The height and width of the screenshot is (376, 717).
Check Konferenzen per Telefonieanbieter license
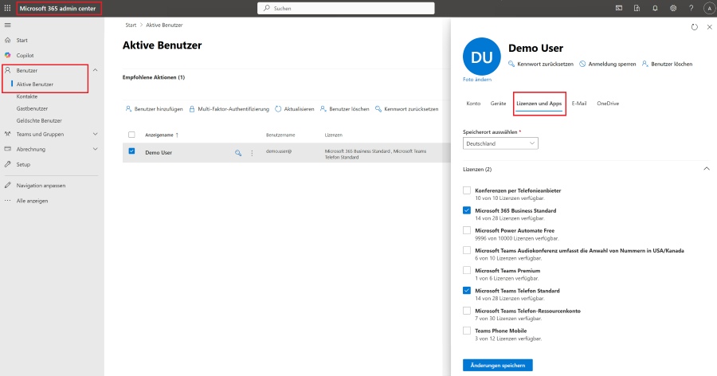point(466,190)
